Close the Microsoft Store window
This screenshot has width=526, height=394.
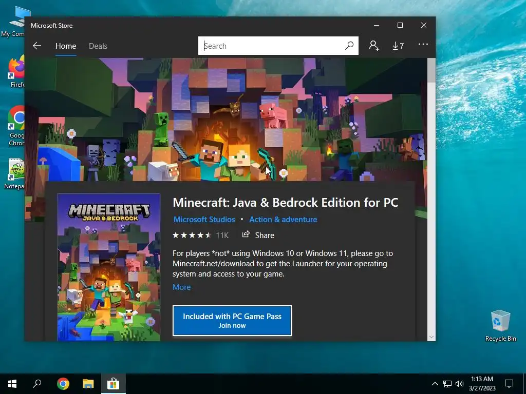pos(424,26)
